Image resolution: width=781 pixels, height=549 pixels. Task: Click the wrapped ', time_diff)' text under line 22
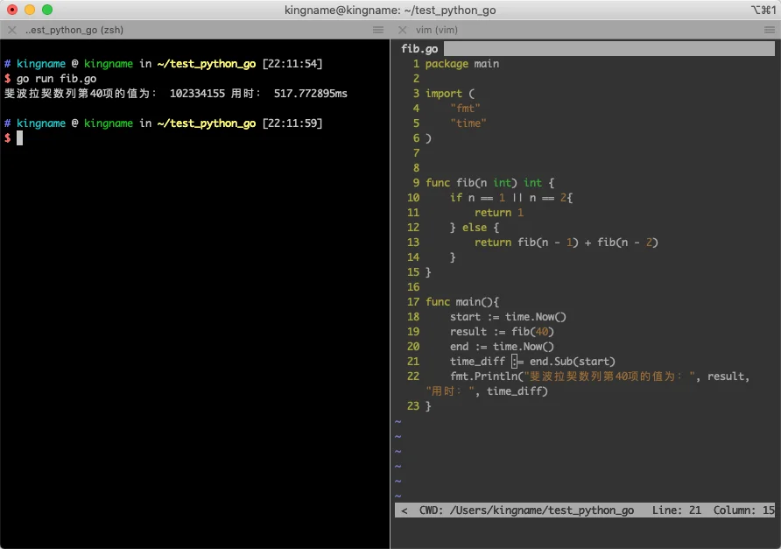tap(511, 391)
